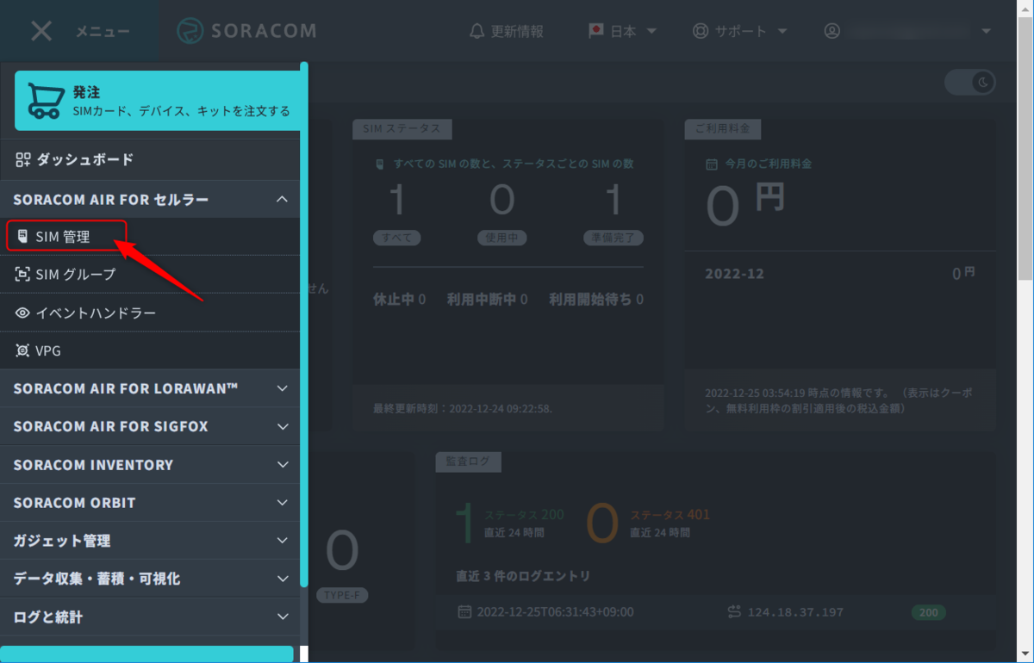Expand SORACOM AIR FOR LORAWAN section
1034x663 pixels.
(150, 388)
